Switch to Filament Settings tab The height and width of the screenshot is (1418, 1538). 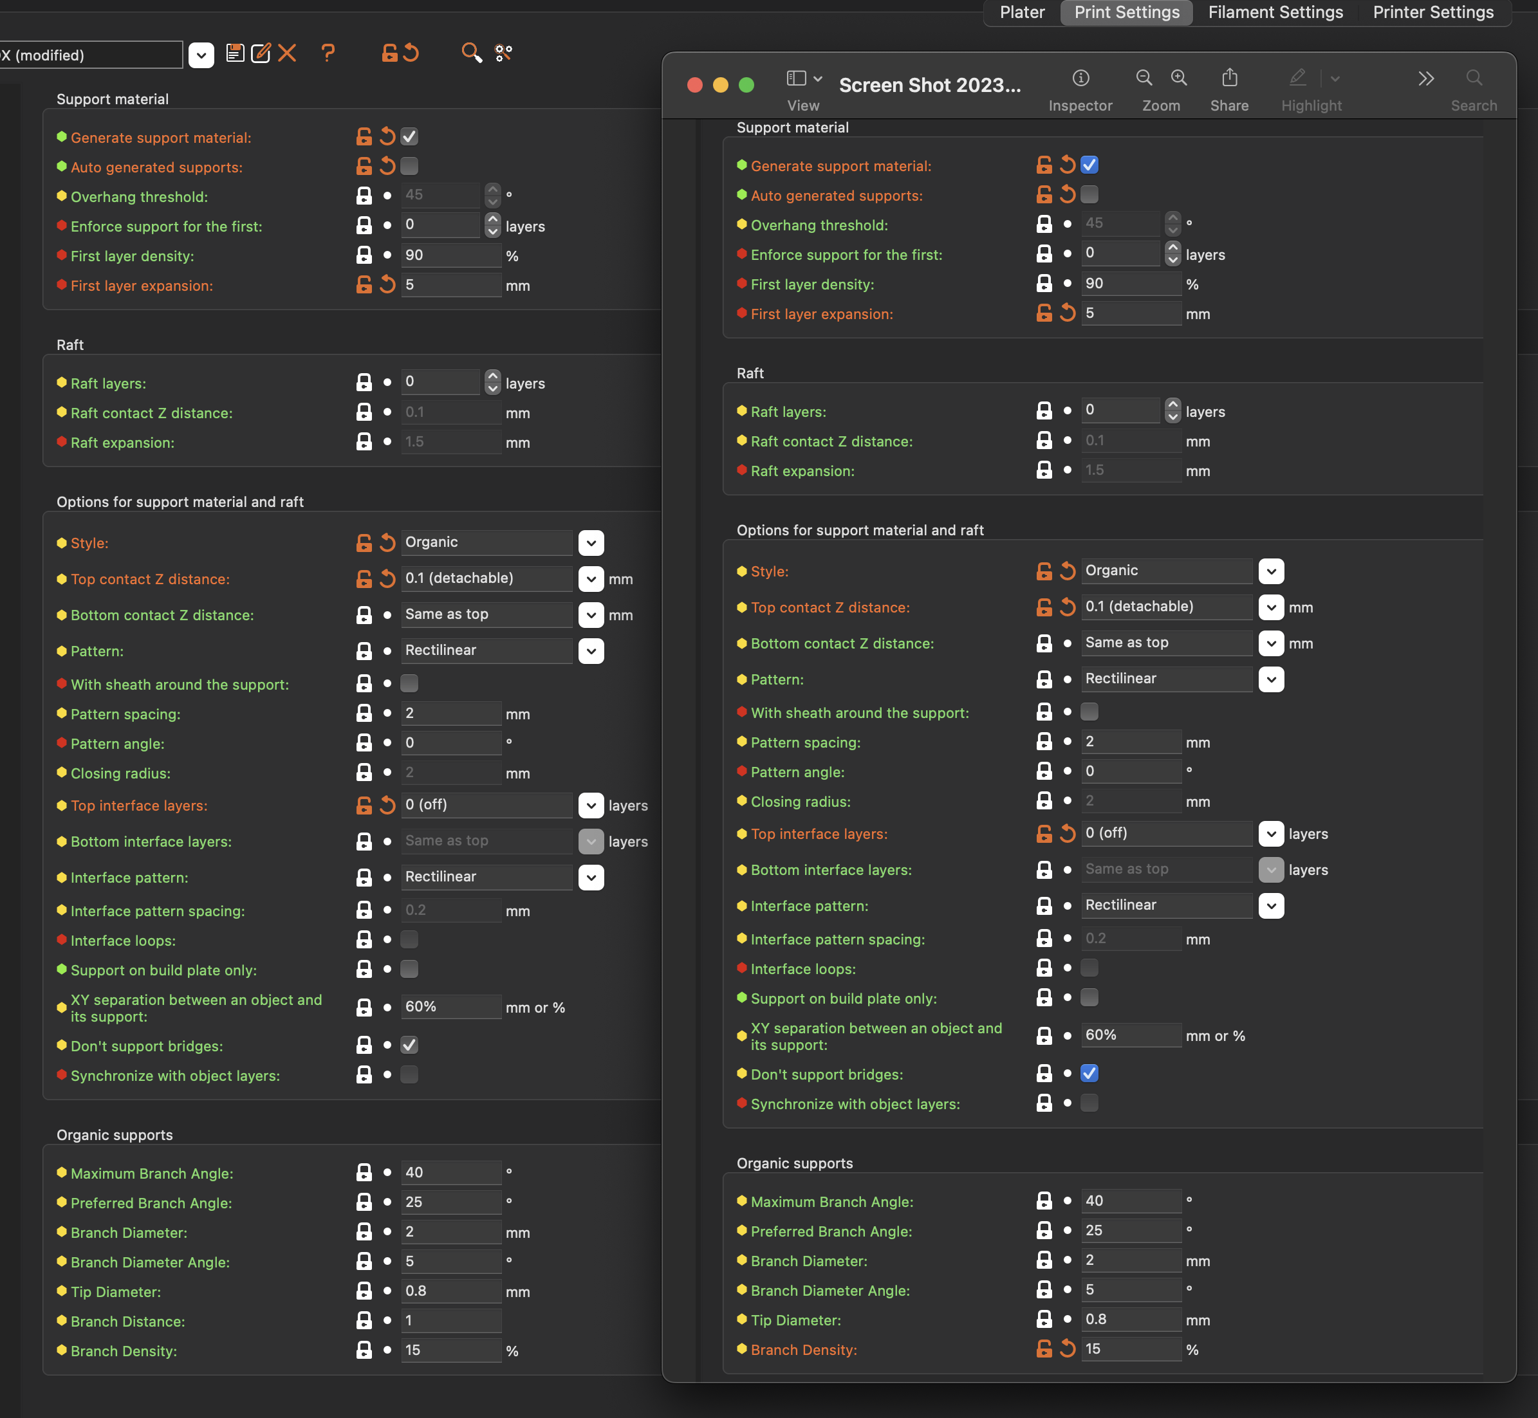tap(1275, 12)
